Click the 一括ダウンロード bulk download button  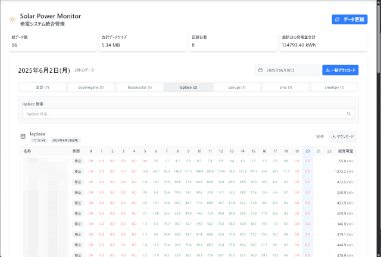tap(341, 70)
